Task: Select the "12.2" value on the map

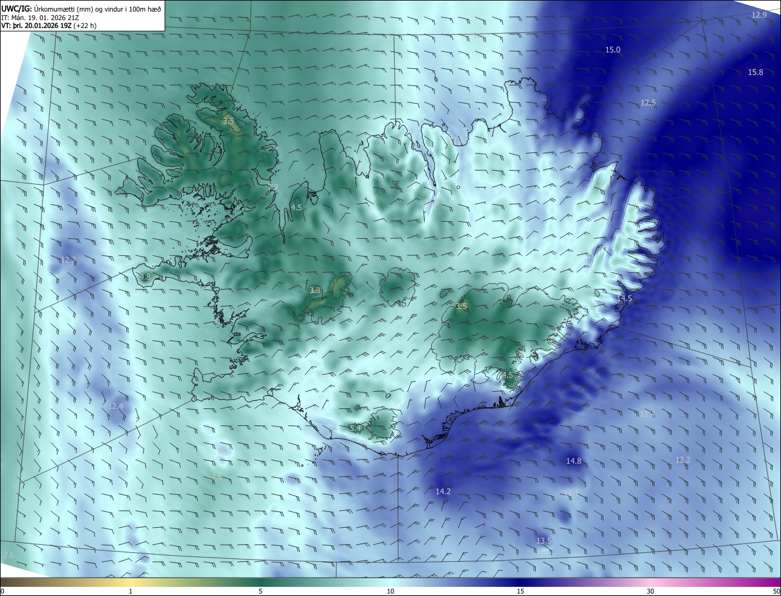Action: tap(683, 459)
